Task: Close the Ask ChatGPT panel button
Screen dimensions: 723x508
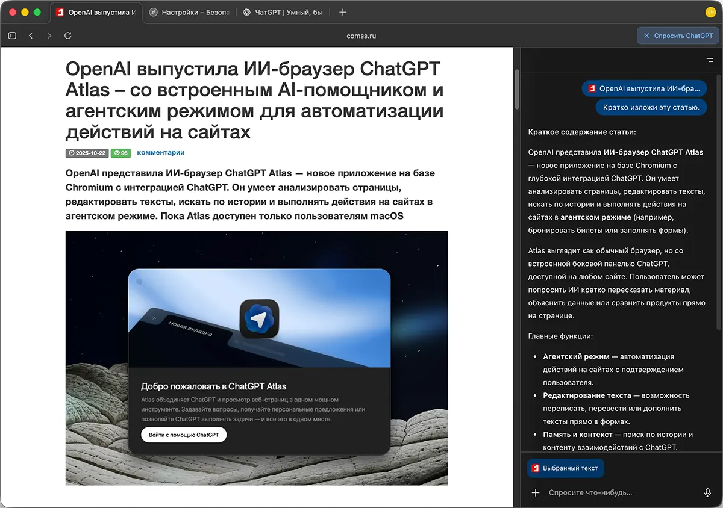Action: [x=678, y=36]
